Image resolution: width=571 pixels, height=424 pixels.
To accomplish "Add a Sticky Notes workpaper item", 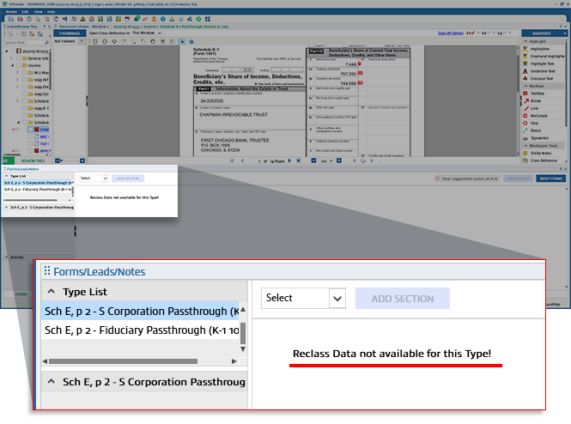I will pos(539,152).
